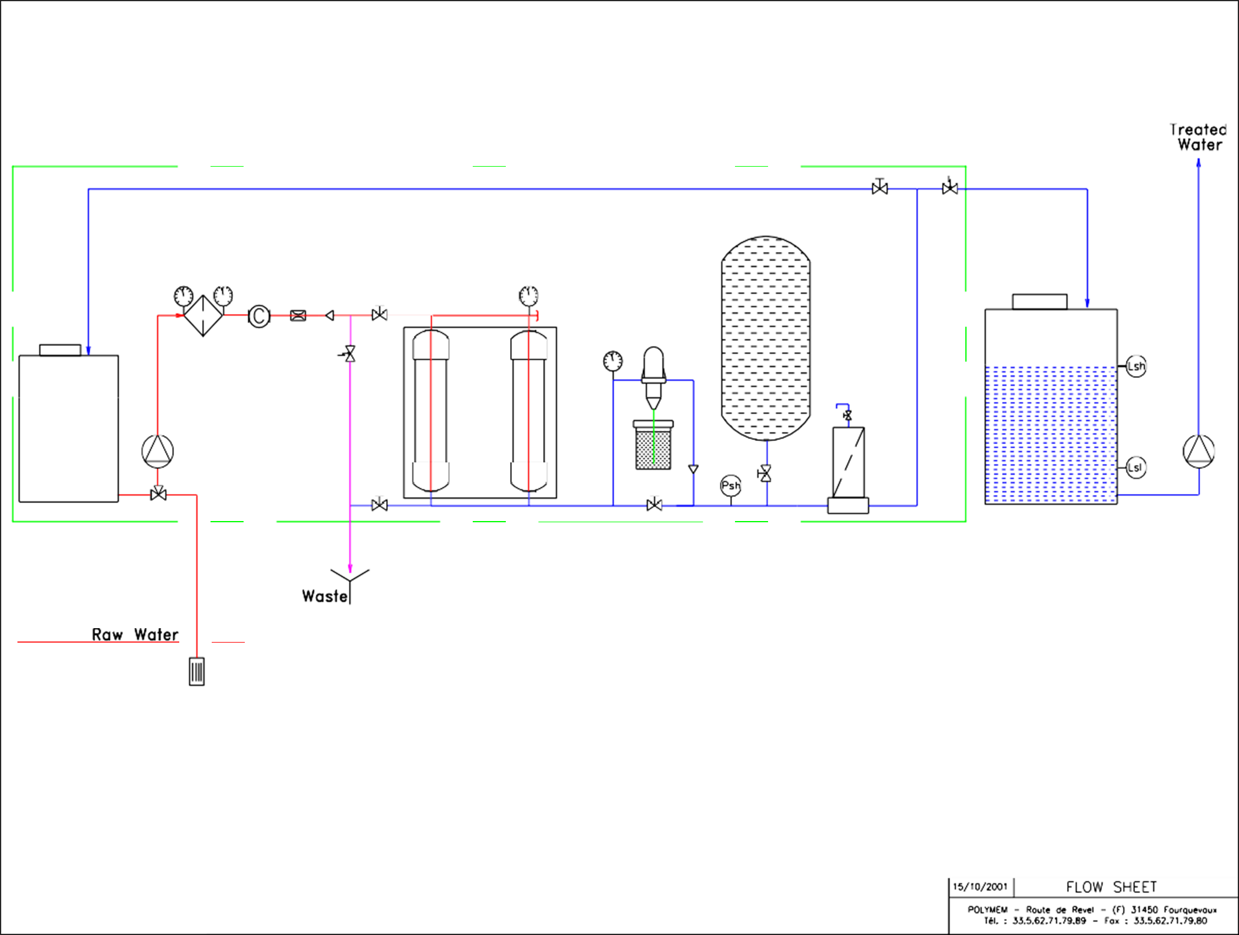Click valve on blue line left of module skid

[x=380, y=504]
